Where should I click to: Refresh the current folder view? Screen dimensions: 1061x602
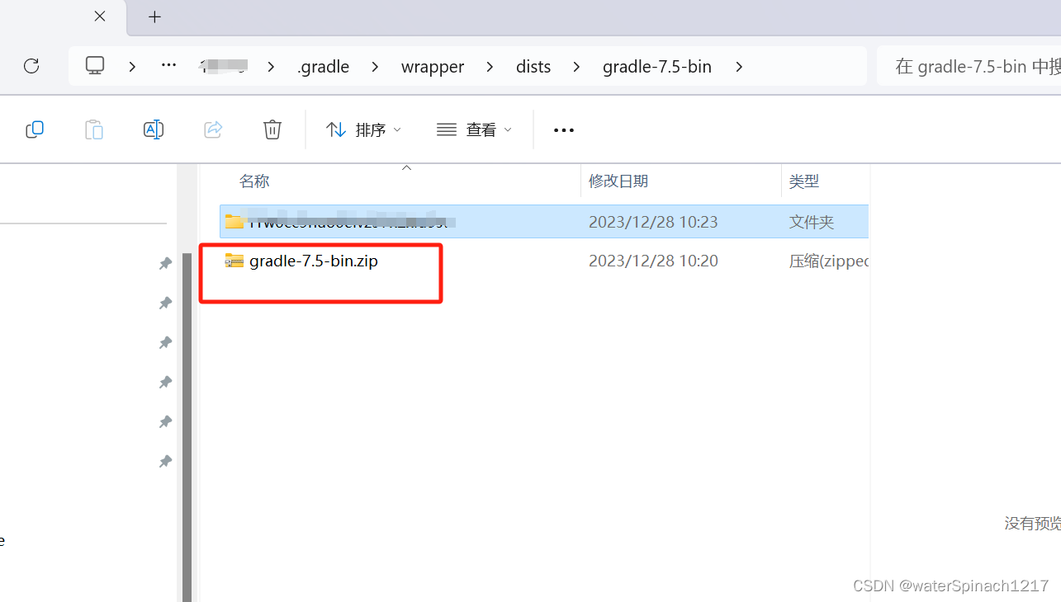click(x=31, y=66)
